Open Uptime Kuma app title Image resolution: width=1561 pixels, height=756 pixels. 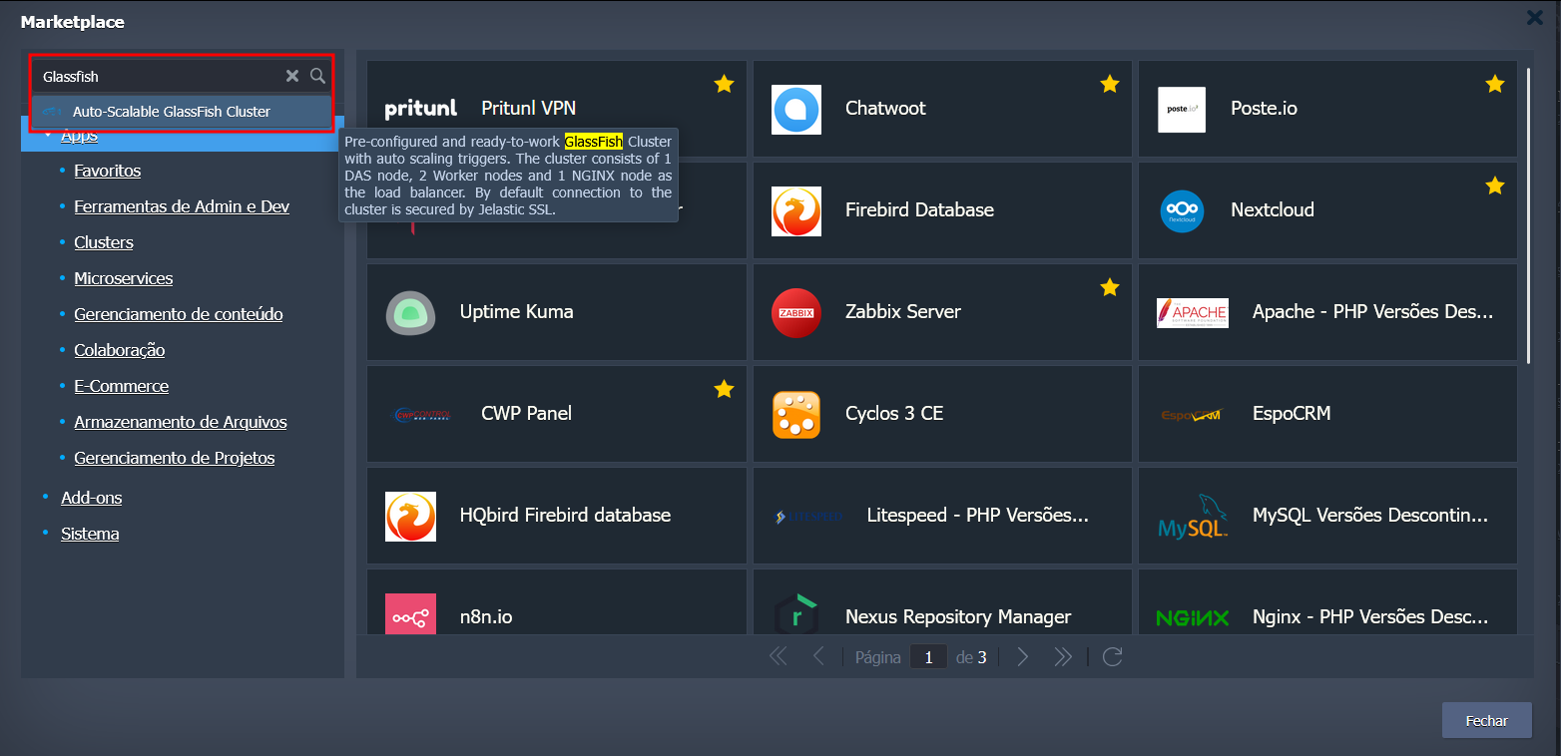[x=517, y=312]
